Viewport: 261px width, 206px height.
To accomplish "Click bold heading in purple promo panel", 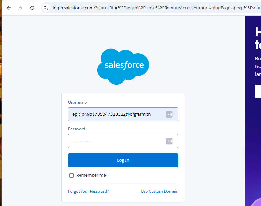I will click(x=258, y=38).
